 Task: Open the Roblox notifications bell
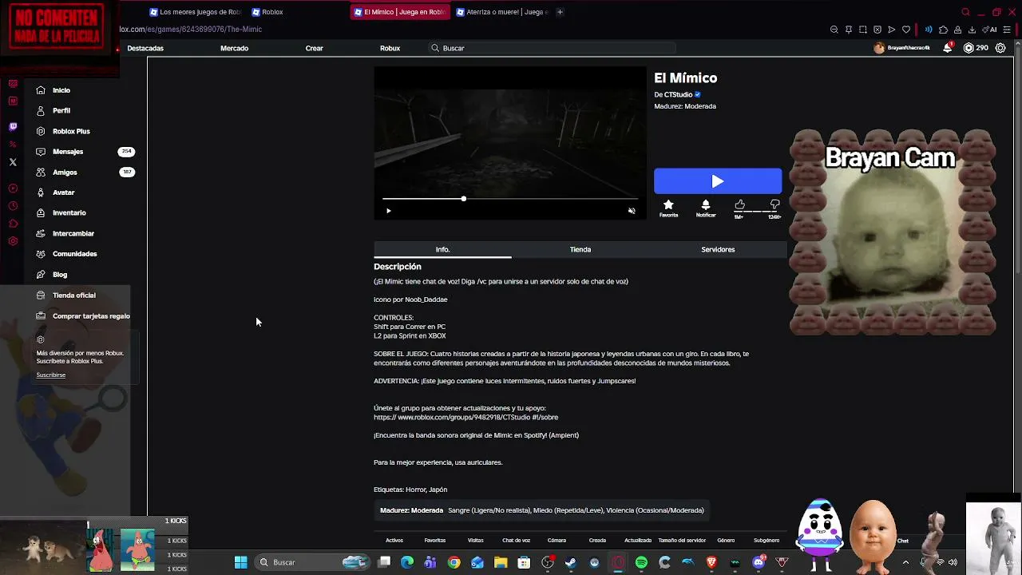[x=947, y=48]
